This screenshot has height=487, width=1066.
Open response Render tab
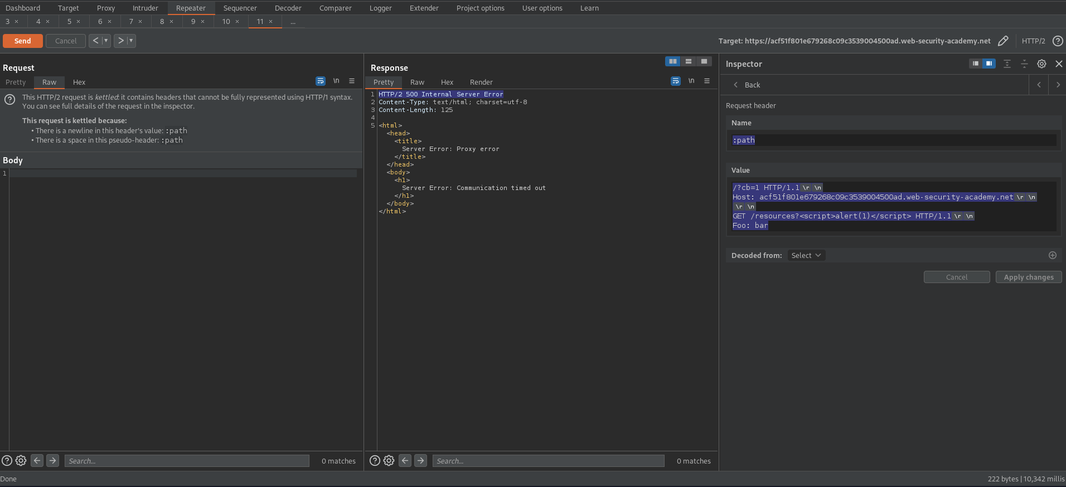(x=481, y=82)
